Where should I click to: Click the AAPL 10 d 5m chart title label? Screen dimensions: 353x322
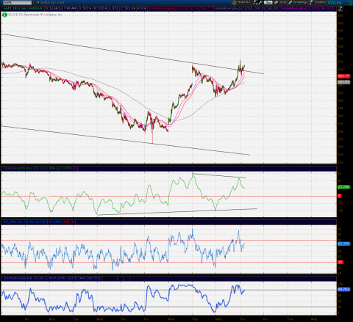coord(23,8)
